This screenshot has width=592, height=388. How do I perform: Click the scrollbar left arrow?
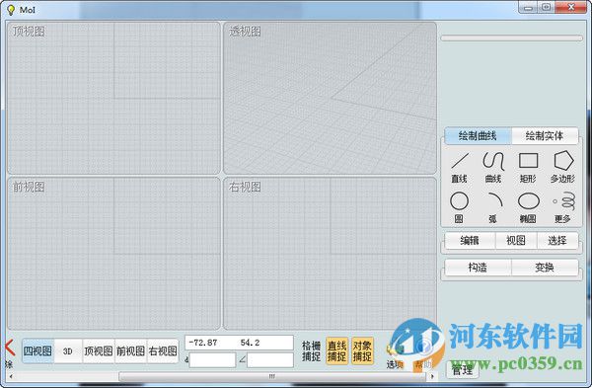coord(11,376)
